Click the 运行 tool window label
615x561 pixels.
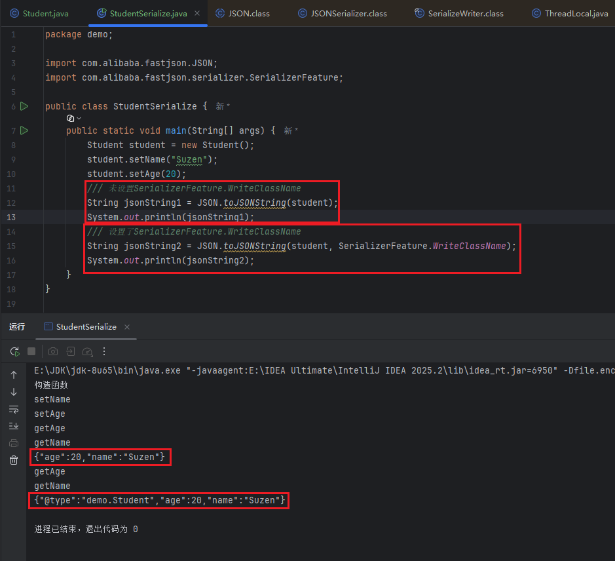[x=17, y=326]
